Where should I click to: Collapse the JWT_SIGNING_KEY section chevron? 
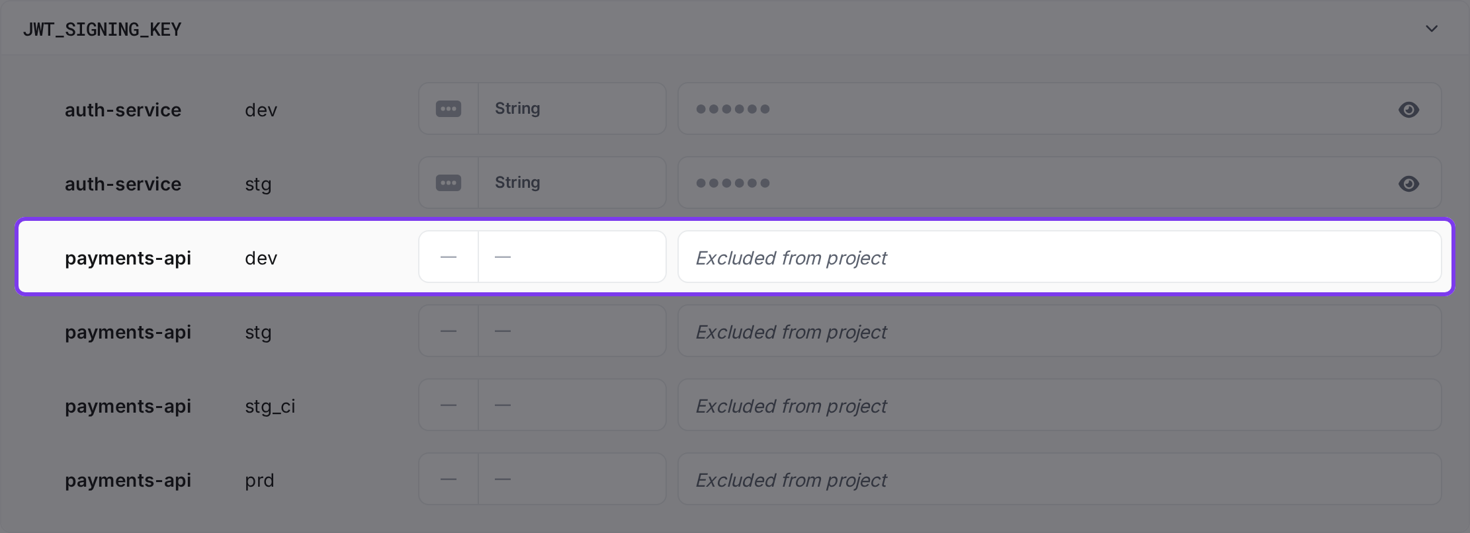1432,28
